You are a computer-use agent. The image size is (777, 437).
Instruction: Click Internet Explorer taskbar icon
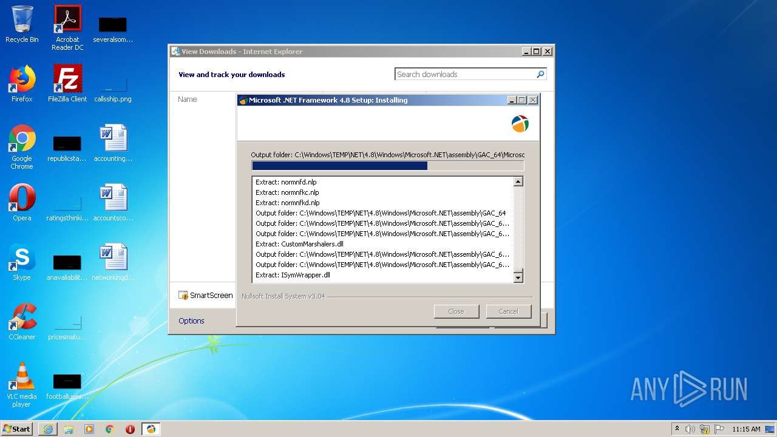(x=48, y=429)
